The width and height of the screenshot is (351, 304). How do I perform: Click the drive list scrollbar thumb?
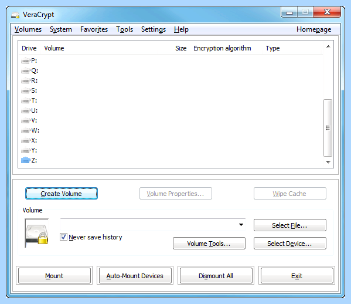[328, 128]
